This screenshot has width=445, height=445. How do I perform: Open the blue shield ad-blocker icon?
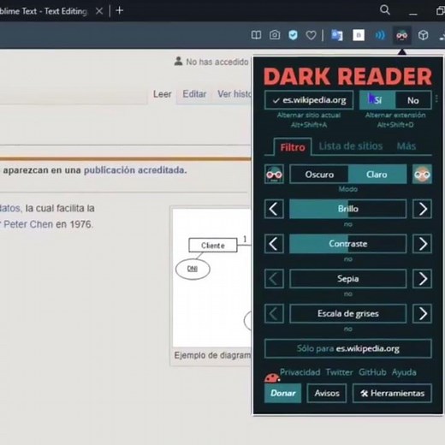(x=293, y=35)
